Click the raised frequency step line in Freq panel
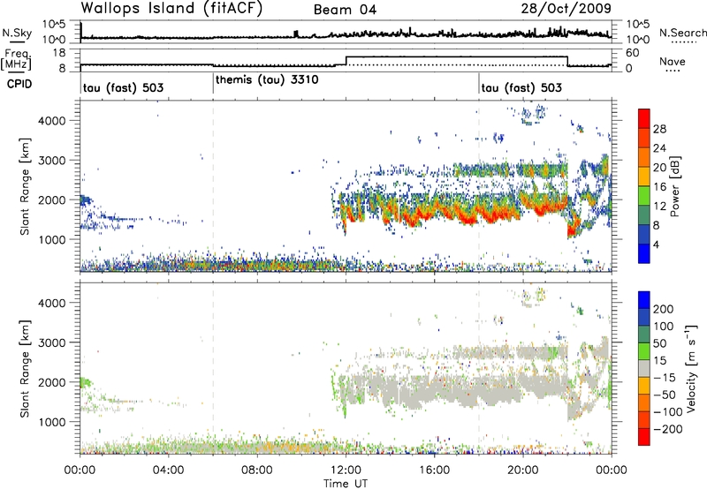707x489 pixels. click(x=456, y=56)
